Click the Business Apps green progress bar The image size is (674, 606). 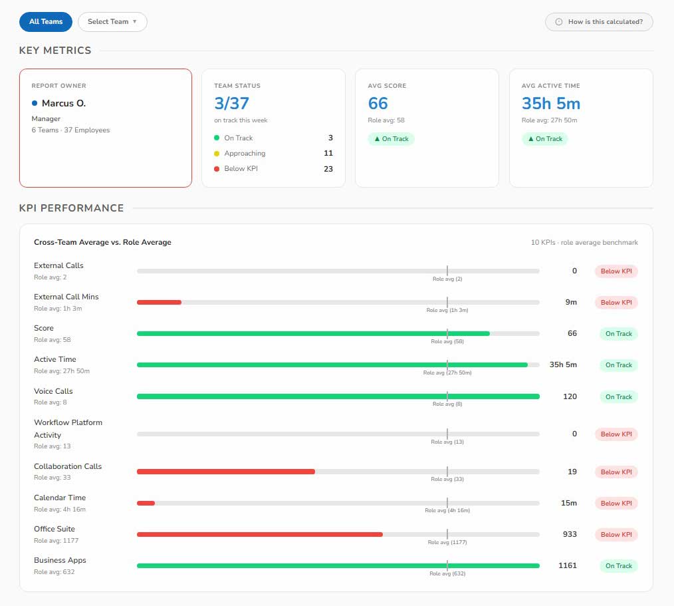(338, 565)
